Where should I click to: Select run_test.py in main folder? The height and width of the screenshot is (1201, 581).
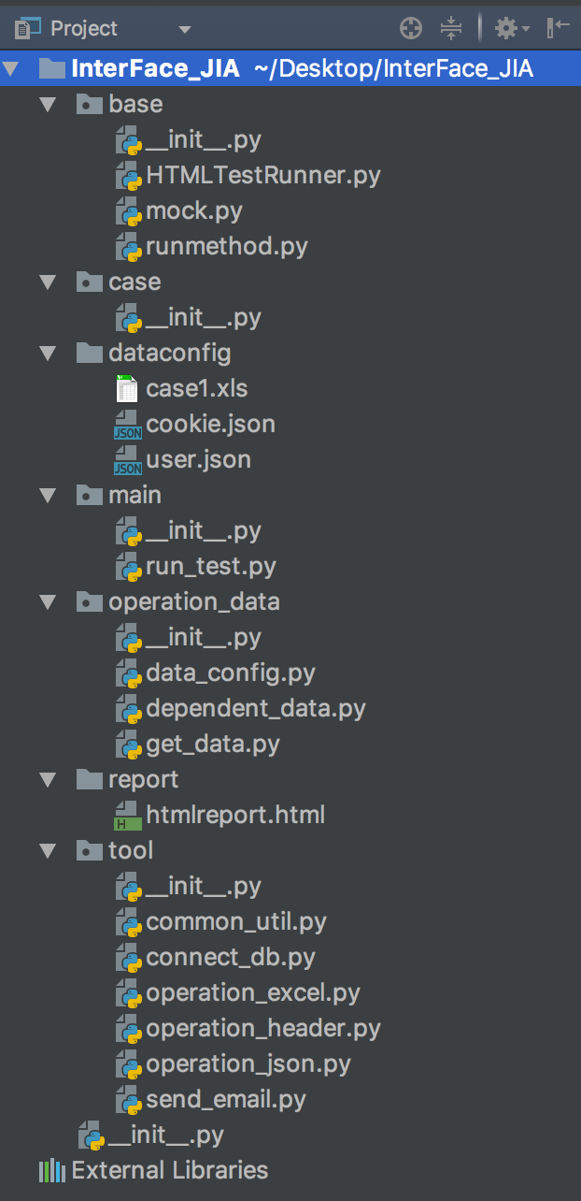[x=210, y=566]
